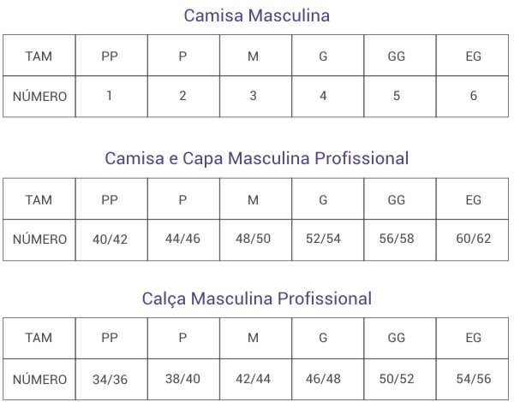Click the EG header in Calça Masculina table
This screenshot has width=514, height=402.
click(x=474, y=337)
